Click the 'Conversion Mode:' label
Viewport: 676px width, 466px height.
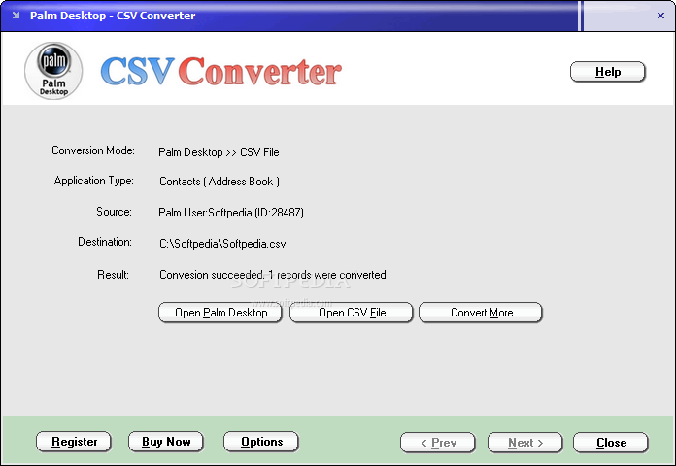pos(93,150)
